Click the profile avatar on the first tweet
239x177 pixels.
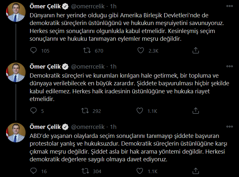(14, 13)
